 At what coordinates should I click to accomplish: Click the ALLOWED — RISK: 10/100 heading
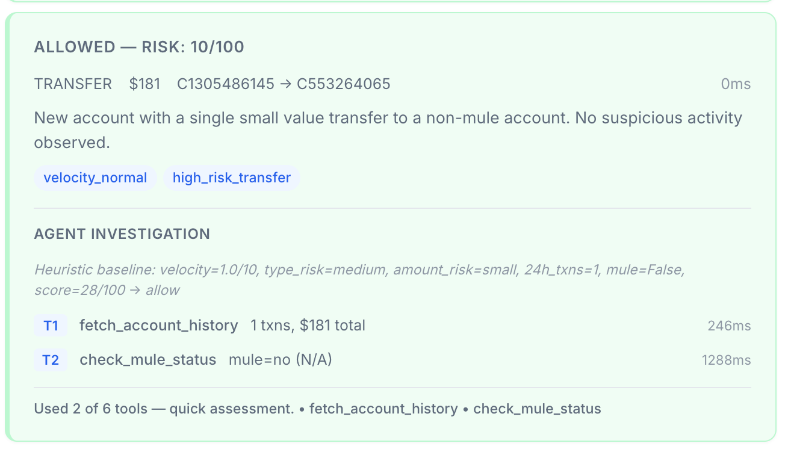[x=139, y=47]
